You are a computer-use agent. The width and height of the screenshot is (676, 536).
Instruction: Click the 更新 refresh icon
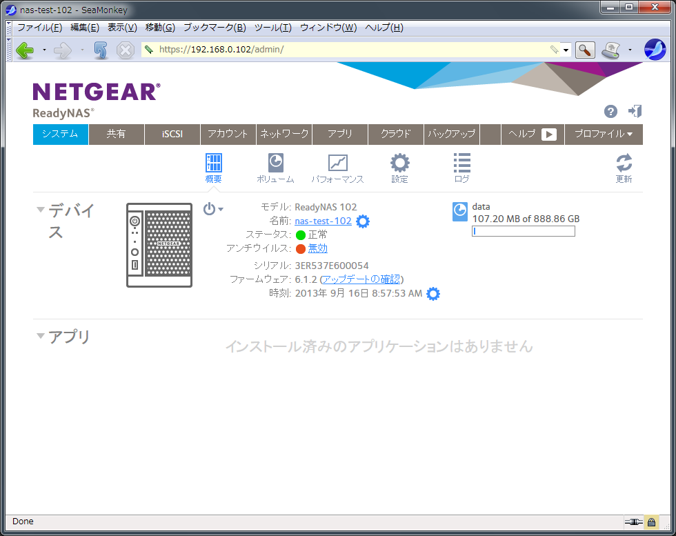(x=624, y=168)
